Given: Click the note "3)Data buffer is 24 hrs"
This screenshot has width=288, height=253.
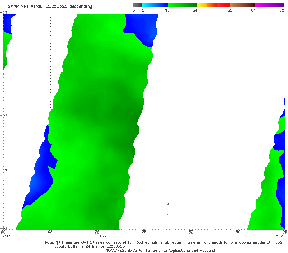Looking at the screenshot, I should click(x=90, y=246).
